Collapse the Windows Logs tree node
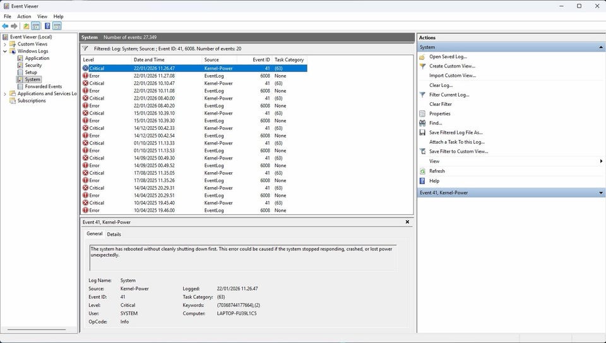Viewport: 606px width, 343px height. pyautogui.click(x=5, y=51)
